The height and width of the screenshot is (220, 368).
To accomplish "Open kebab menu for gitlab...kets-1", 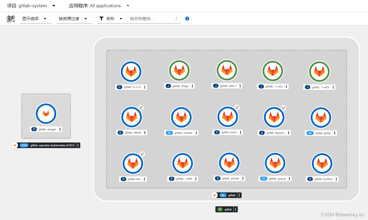I will click(x=240, y=86).
